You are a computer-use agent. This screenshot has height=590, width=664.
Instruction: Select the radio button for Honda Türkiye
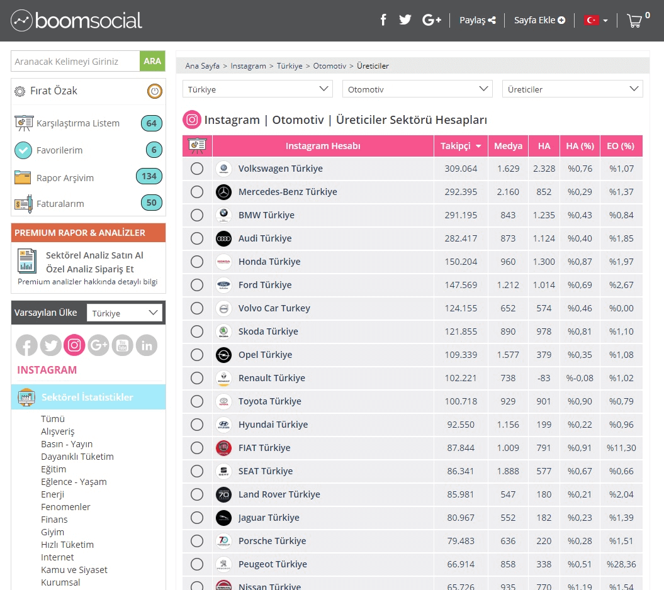[x=197, y=262]
